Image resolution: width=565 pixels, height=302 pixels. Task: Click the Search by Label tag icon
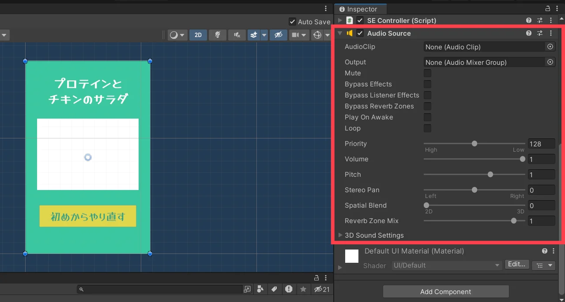click(274, 289)
